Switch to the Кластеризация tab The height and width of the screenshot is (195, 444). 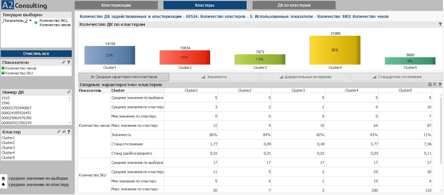(x=116, y=5)
